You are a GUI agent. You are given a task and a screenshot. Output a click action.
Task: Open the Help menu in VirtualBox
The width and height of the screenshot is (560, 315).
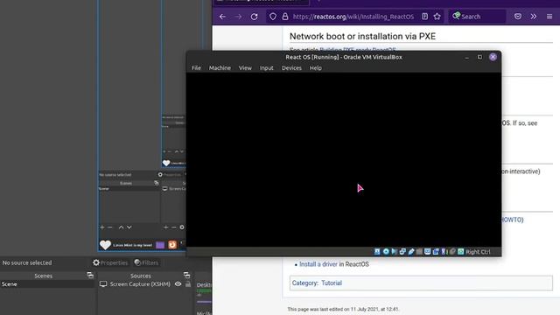point(315,68)
